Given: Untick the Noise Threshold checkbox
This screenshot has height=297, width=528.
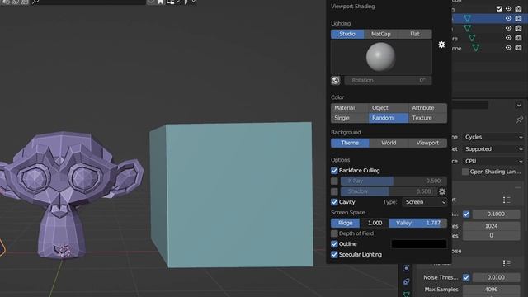Looking at the screenshot, I should click(x=466, y=277).
